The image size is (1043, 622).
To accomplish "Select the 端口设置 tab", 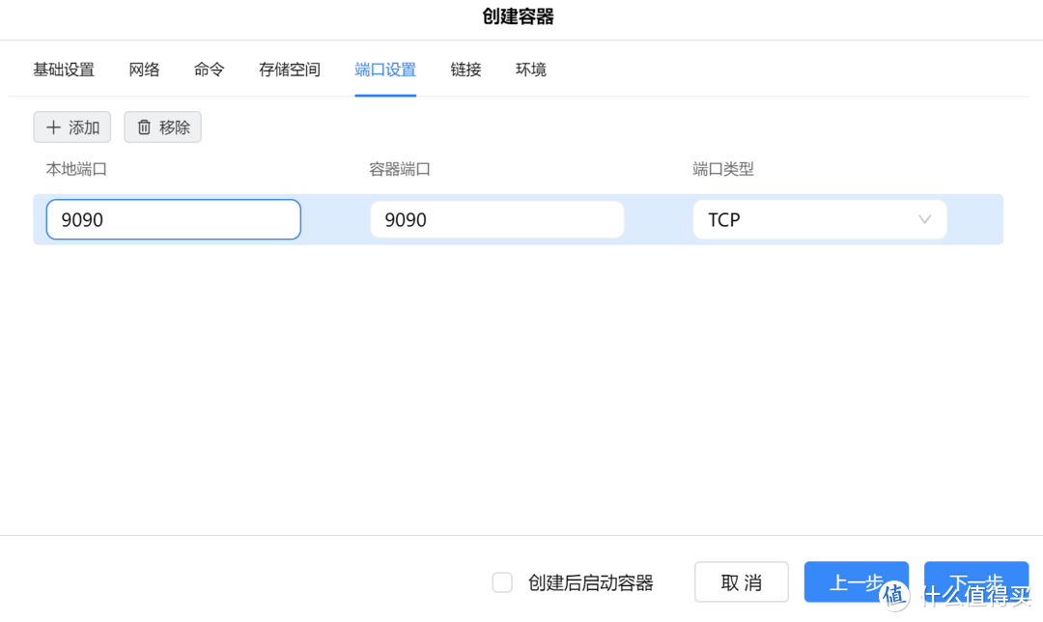I will pos(385,70).
